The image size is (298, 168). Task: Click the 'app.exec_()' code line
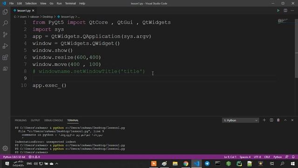pyautogui.click(x=49, y=85)
